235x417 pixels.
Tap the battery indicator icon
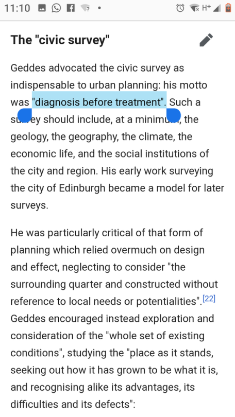pyautogui.click(x=228, y=8)
